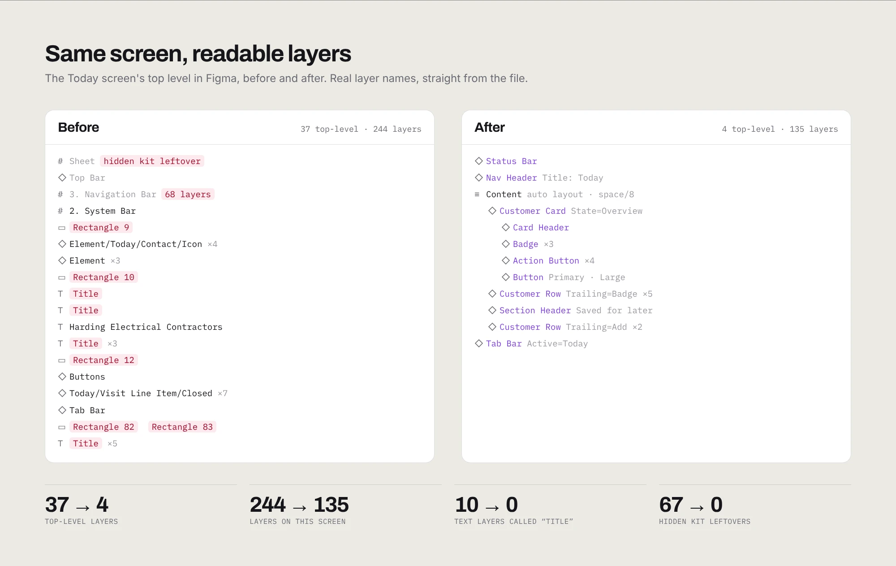Click the component icon beside Status Bar
The height and width of the screenshot is (566, 896).
(479, 161)
